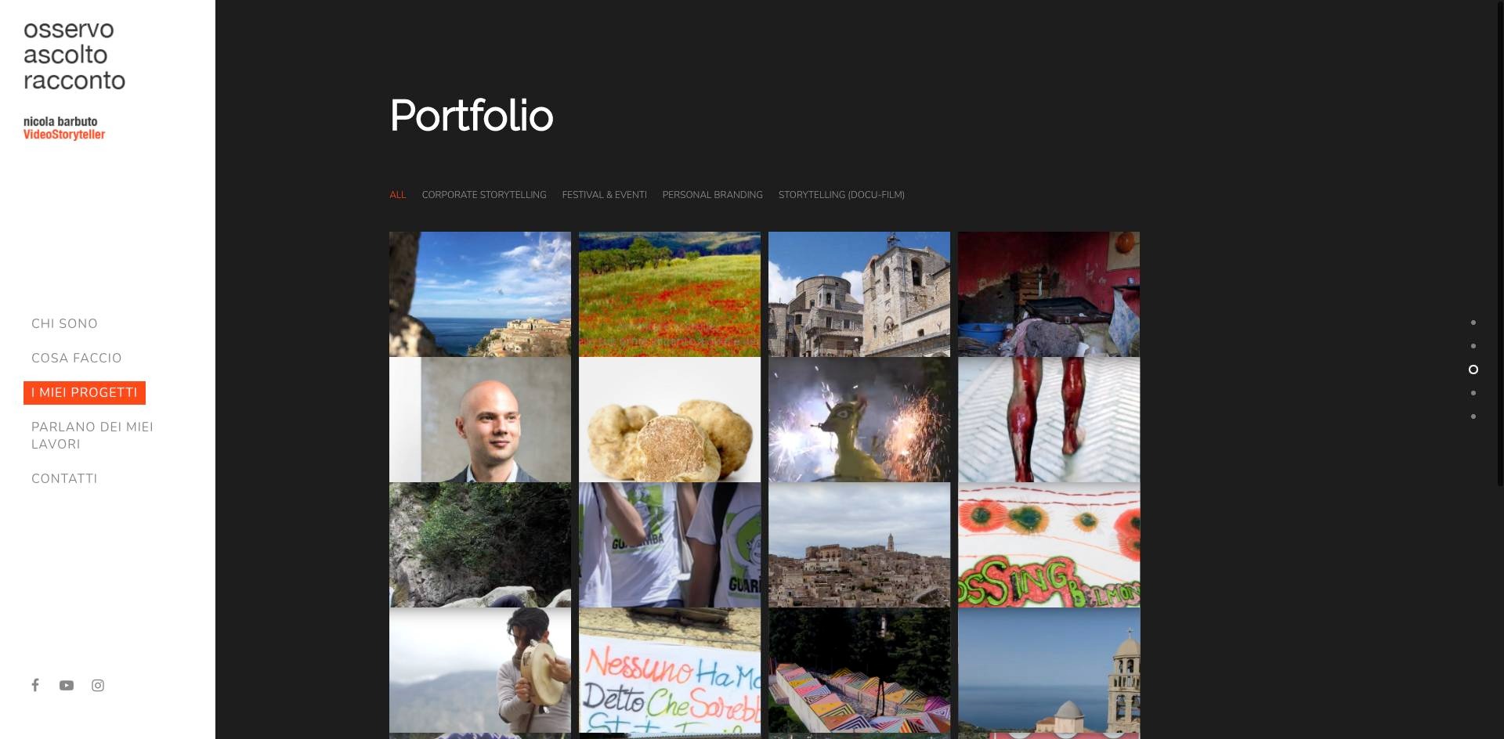The height and width of the screenshot is (739, 1504).
Task: Select the ALL portfolio filter
Action: coord(398,195)
